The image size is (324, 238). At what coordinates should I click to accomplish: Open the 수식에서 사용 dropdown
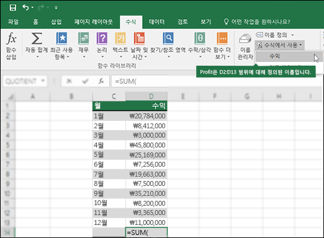[x=279, y=45]
